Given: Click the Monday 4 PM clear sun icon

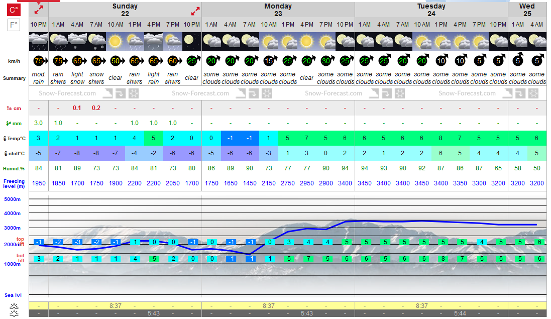Looking at the screenshot, I should 306,42.
